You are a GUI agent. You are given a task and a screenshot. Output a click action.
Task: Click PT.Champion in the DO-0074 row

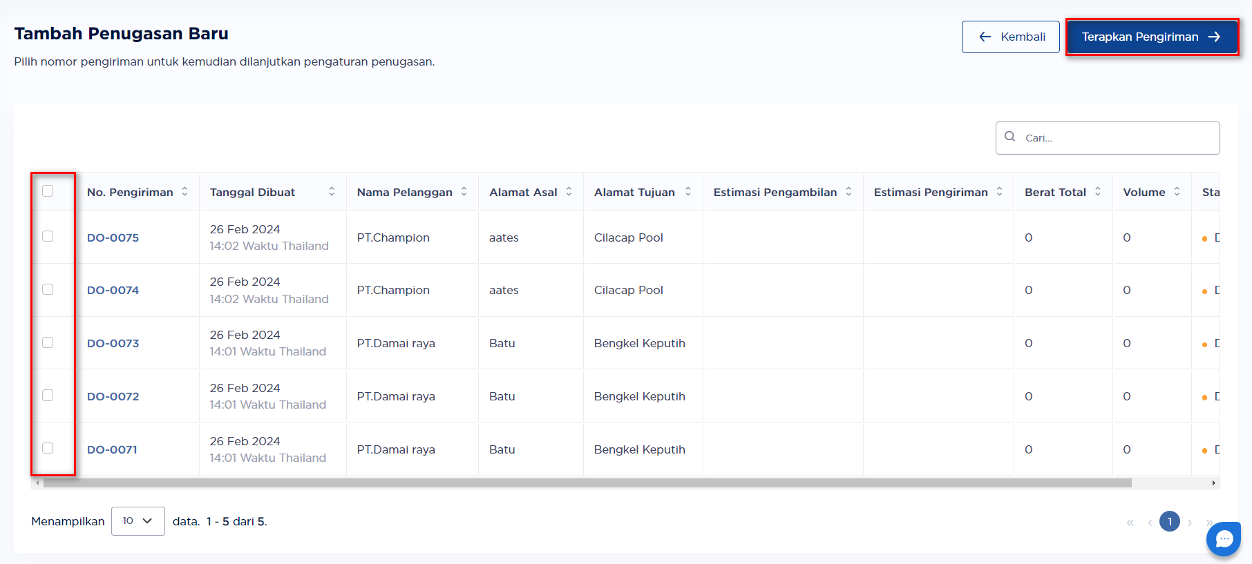(393, 290)
